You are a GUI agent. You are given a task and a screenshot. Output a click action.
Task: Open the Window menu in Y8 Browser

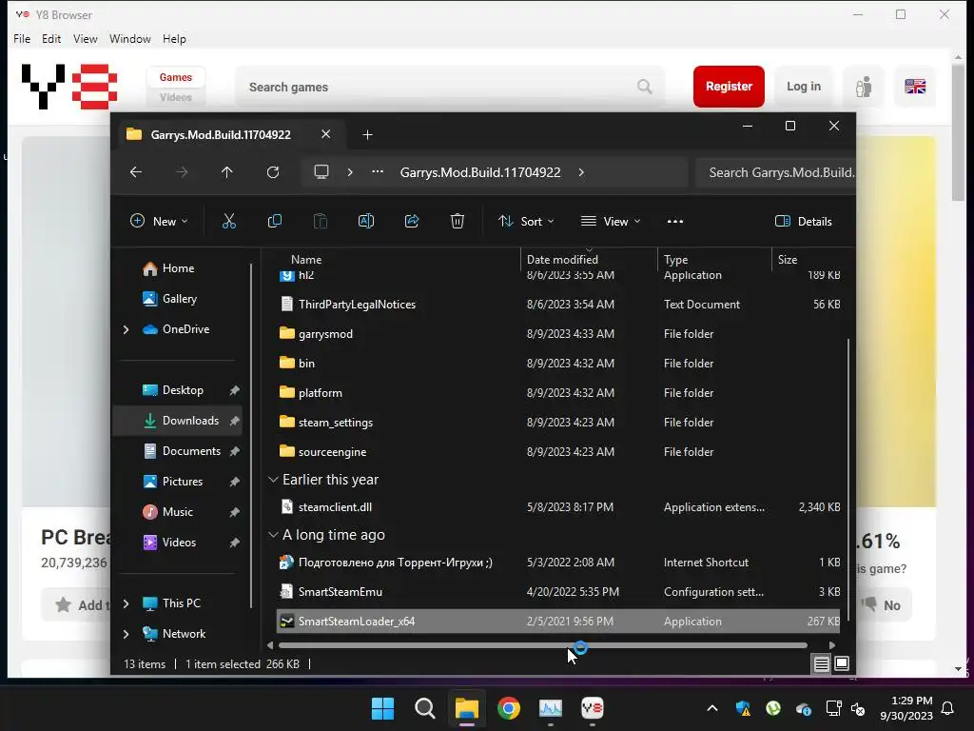tap(129, 38)
